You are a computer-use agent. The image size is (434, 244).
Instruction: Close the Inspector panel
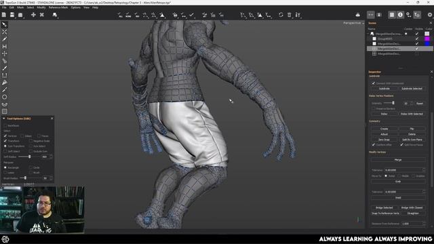coord(431,72)
